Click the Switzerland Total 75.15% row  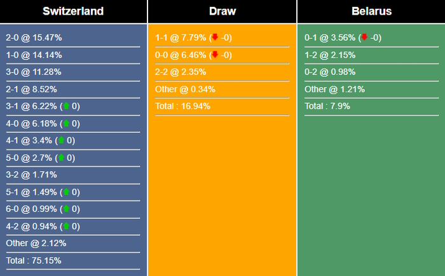pos(33,261)
